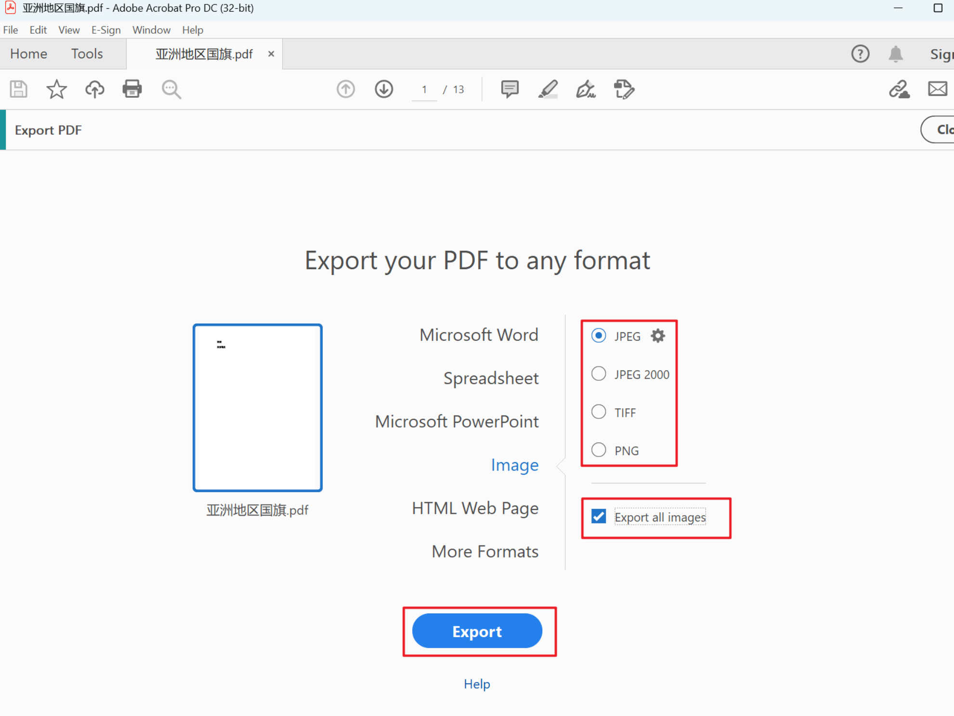Uncheck Export all images

[x=598, y=517]
